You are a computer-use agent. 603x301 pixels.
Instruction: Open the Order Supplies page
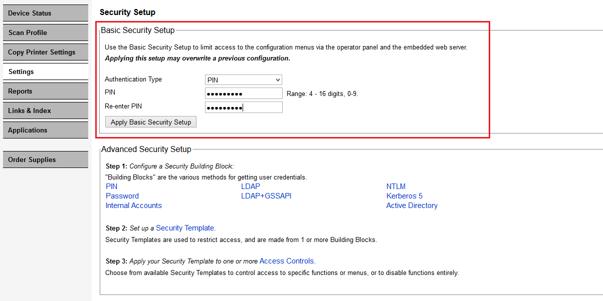[45, 159]
